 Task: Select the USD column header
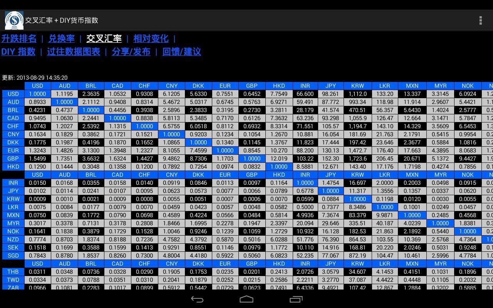coord(37,86)
